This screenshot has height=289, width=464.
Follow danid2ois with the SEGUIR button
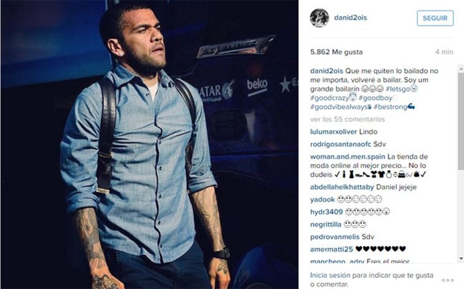pyautogui.click(x=435, y=18)
